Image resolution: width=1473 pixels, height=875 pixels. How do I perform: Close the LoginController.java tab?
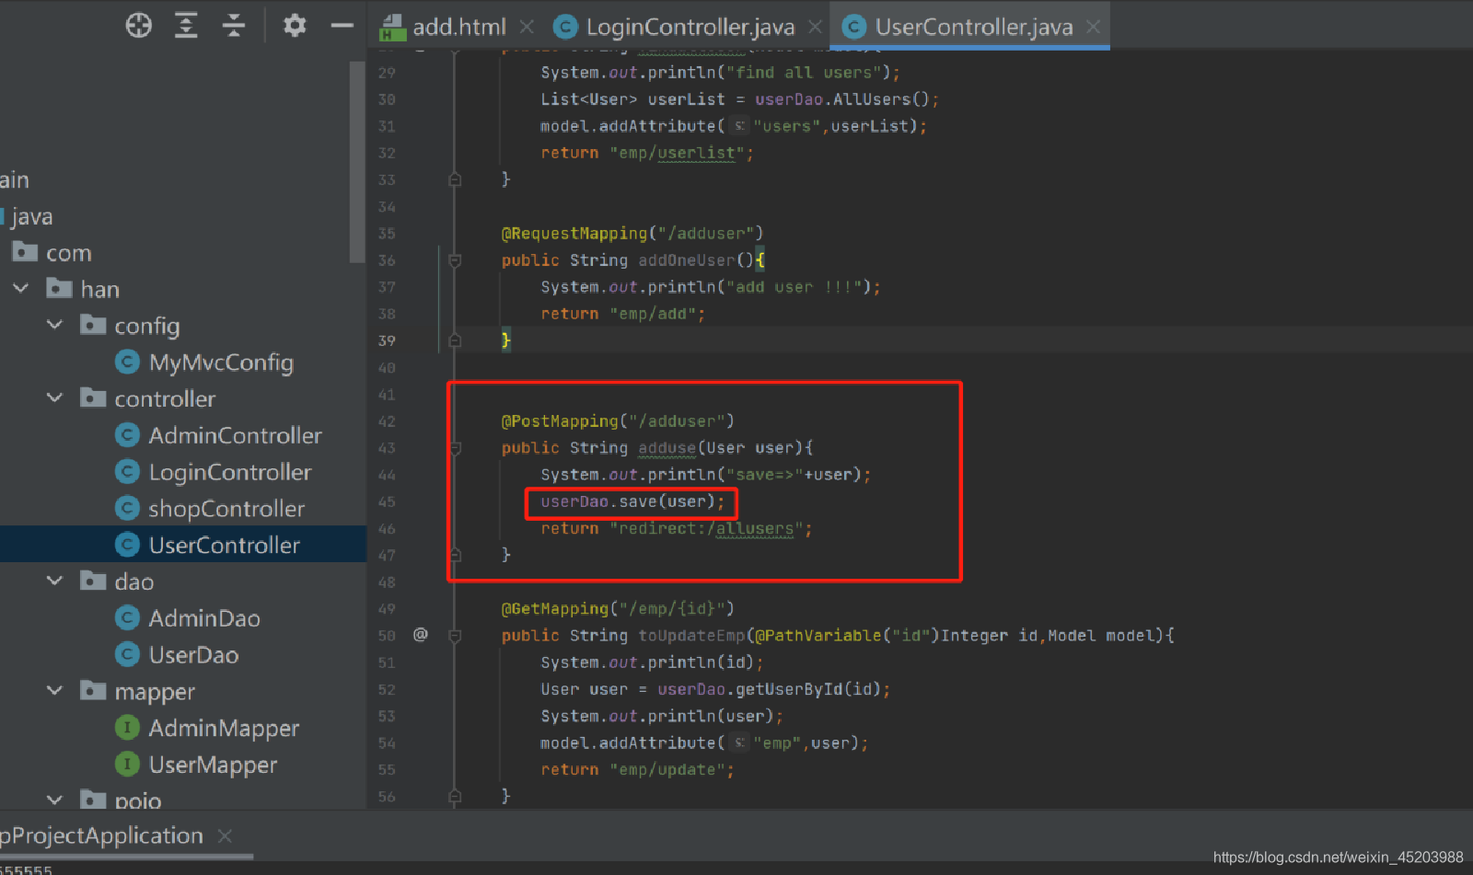[815, 28]
